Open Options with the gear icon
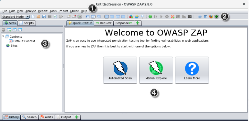Viewport: 249px width, 121px height. point(61,17)
